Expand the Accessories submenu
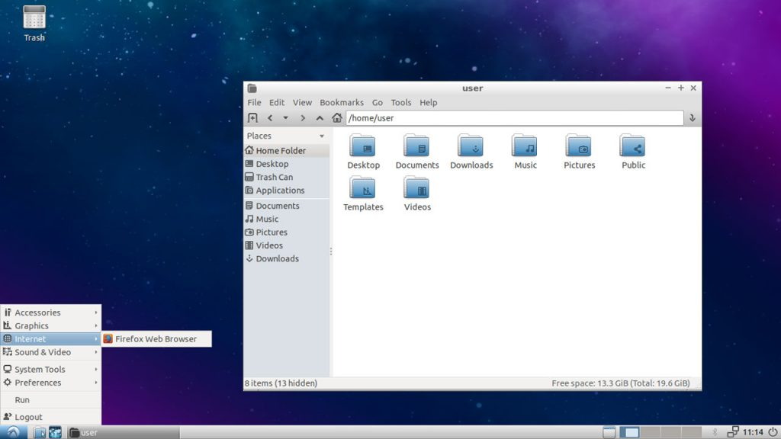Screen dimensions: 781x439 click(51, 312)
